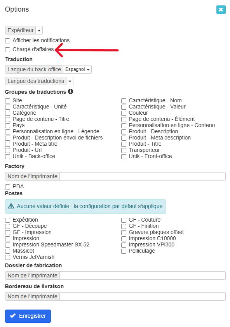
Task: Click the info icon beside Groupes de traductions
Action: tap(71, 91)
